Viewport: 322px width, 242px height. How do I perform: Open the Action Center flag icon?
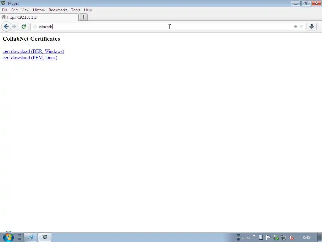(x=268, y=238)
